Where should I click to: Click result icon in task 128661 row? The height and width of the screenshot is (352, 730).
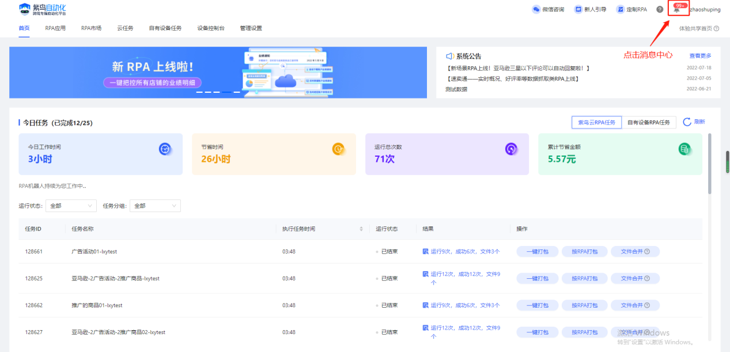(425, 251)
